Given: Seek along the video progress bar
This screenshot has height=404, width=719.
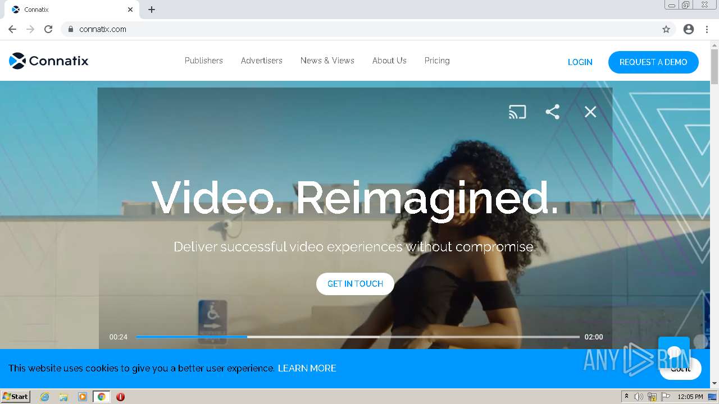Looking at the screenshot, I should coord(358,337).
